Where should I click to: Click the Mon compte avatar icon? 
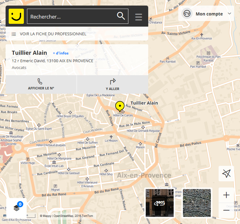coord(187,14)
